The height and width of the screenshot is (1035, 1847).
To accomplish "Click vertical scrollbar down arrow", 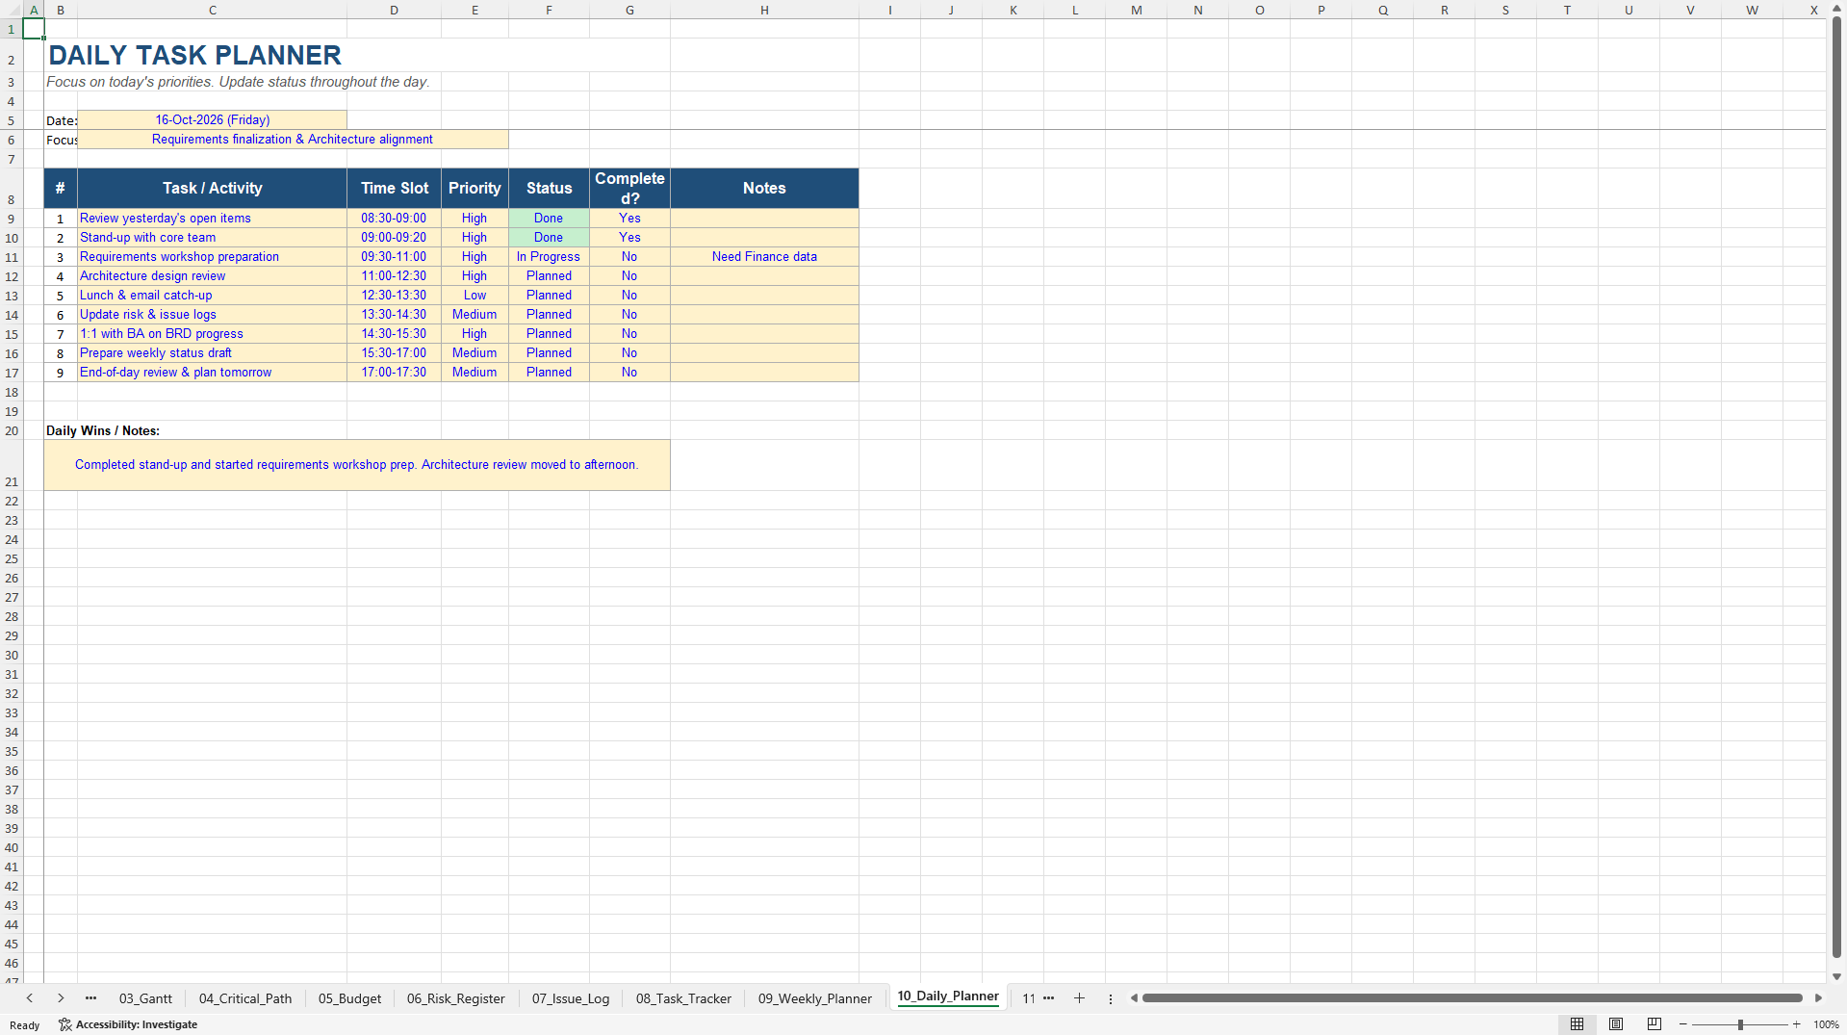I will pos(1836,976).
